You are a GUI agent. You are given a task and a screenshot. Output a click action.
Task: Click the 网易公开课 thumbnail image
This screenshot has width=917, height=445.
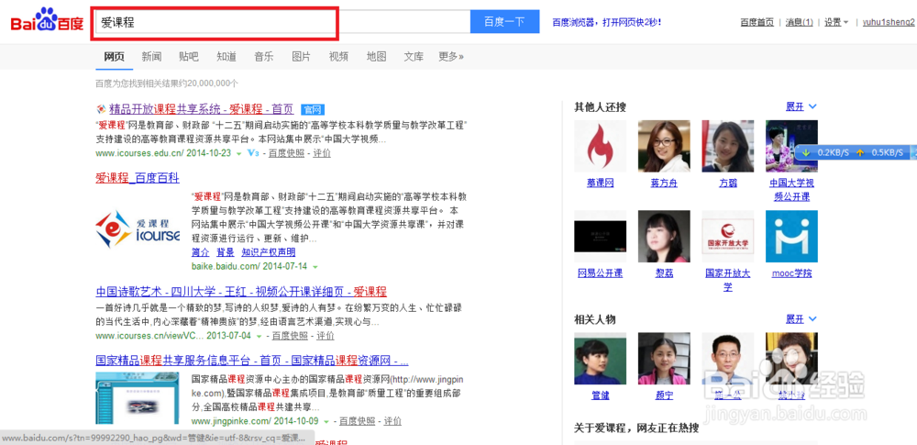click(600, 236)
